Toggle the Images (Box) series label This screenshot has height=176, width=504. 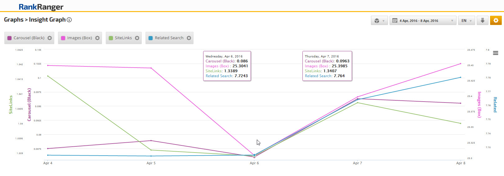[79, 38]
